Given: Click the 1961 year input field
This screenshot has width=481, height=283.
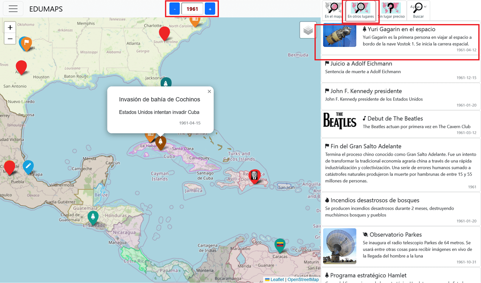Looking at the screenshot, I should tap(192, 9).
